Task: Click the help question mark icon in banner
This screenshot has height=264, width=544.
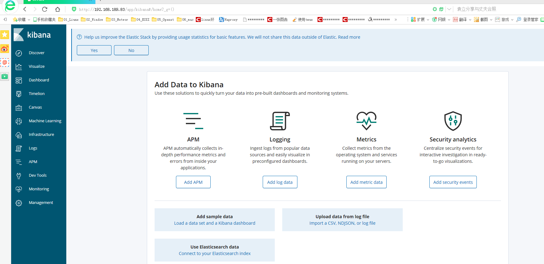Action: coord(79,37)
